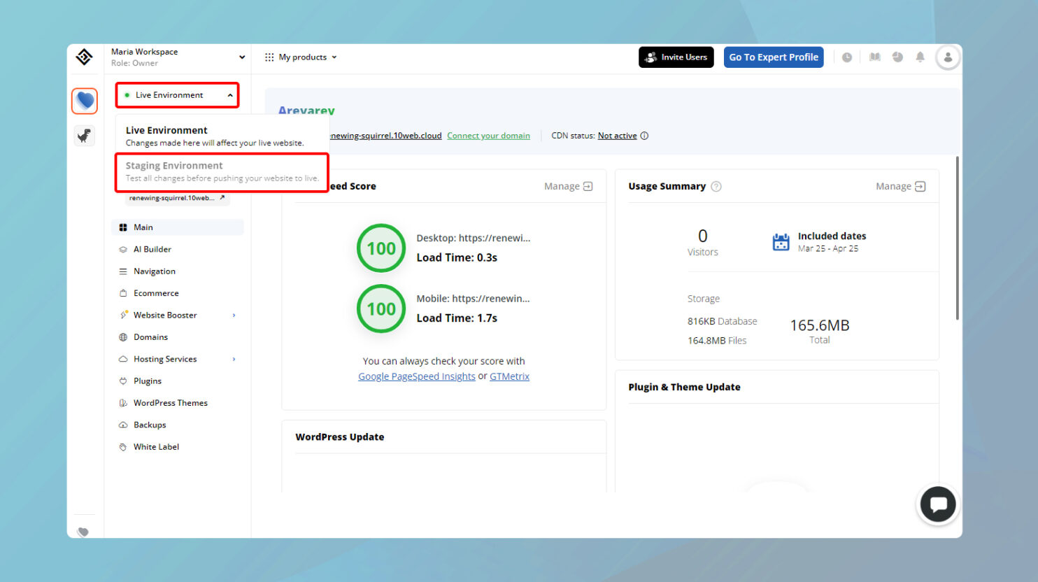Open the time tracking clock icon
1038x582 pixels.
847,57
